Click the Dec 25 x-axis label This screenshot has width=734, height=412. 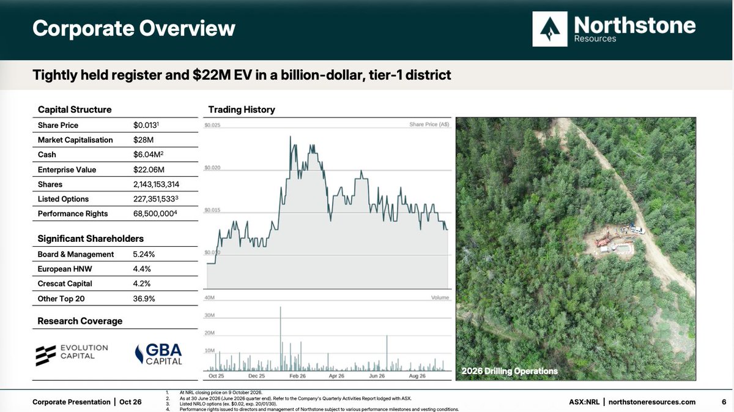point(257,375)
